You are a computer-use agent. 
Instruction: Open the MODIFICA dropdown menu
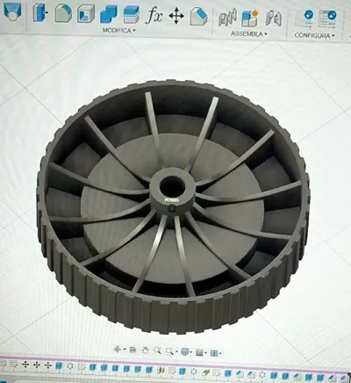[119, 30]
